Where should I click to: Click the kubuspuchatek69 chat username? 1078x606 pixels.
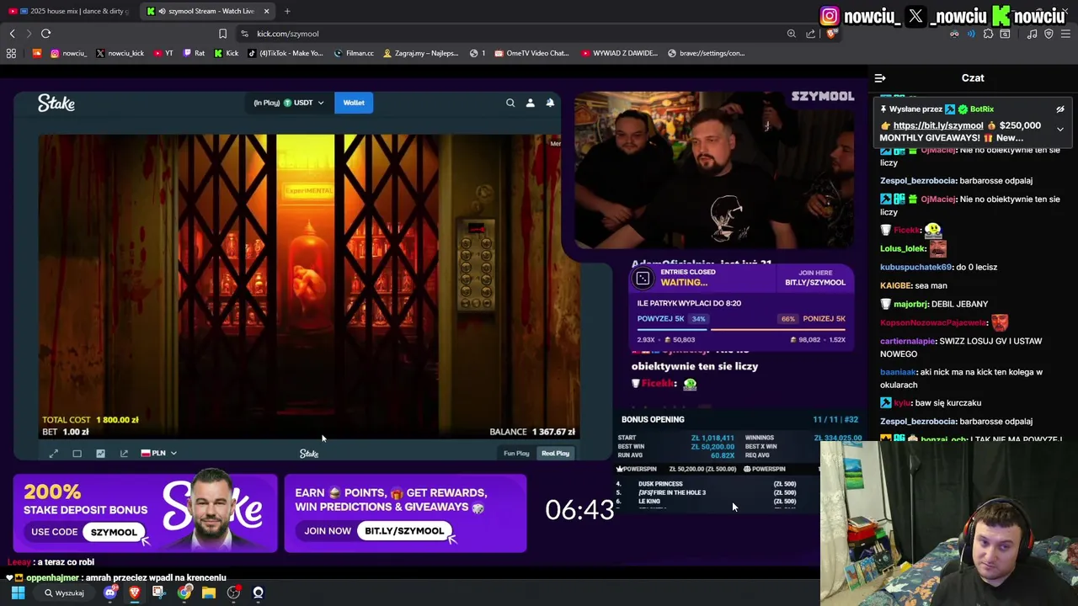pos(916,267)
